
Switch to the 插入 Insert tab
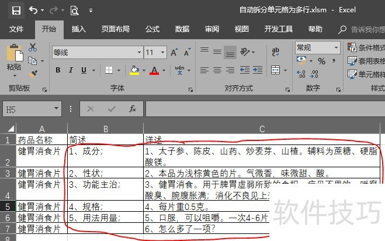click(78, 29)
